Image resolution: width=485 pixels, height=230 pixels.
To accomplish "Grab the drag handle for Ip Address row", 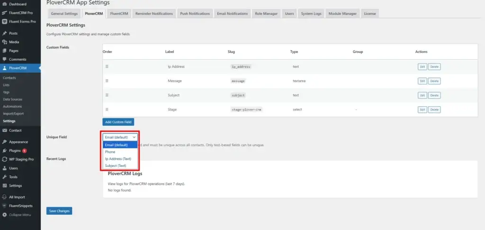I will [x=107, y=66].
